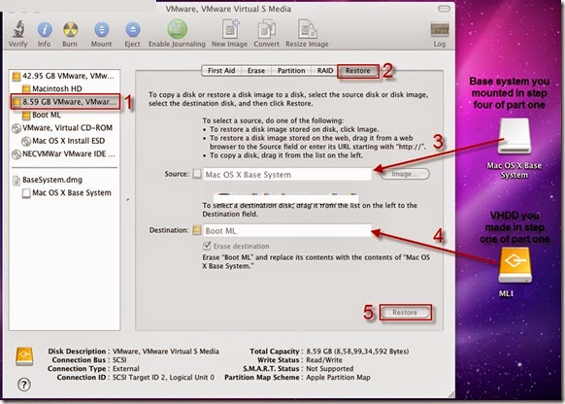Click the orange disk icon beside Destination field

click(197, 230)
